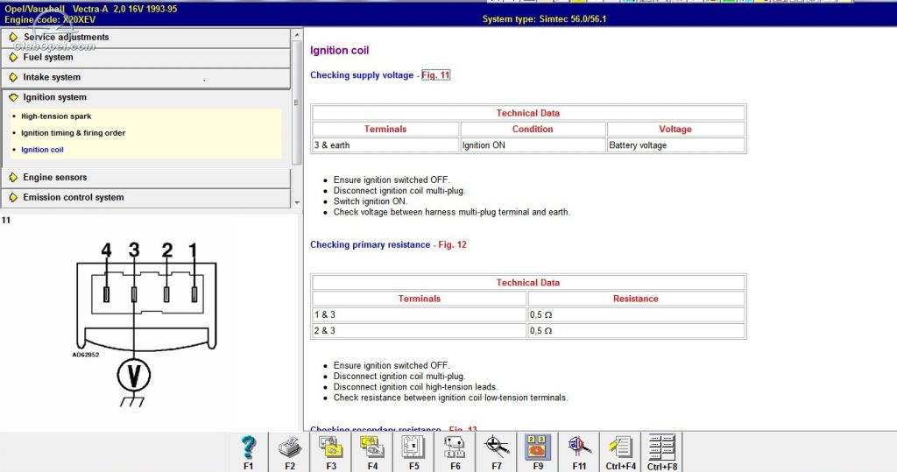Screen dimensions: 897x472
Task: Expand the Service adjustments section
Action: pyautogui.click(x=146, y=37)
